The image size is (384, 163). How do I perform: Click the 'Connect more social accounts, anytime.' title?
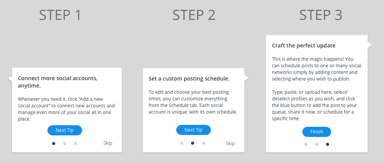(58, 82)
